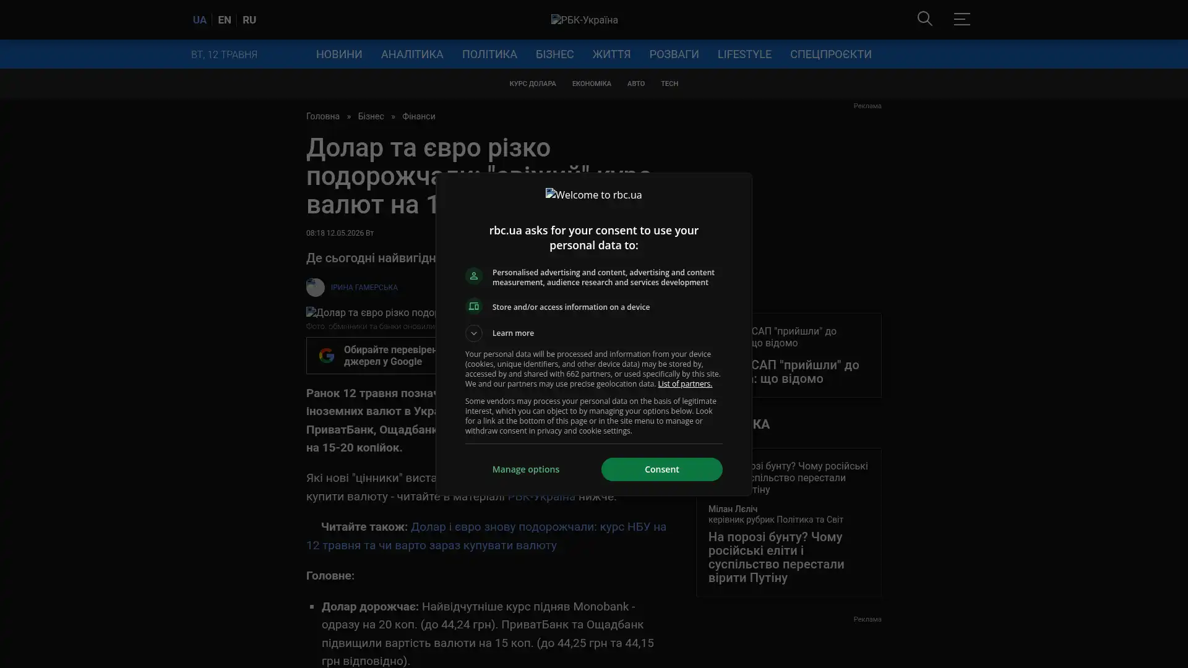The height and width of the screenshot is (668, 1188).
Task: Open the ЖИТТЯ menu
Action: (x=612, y=54)
